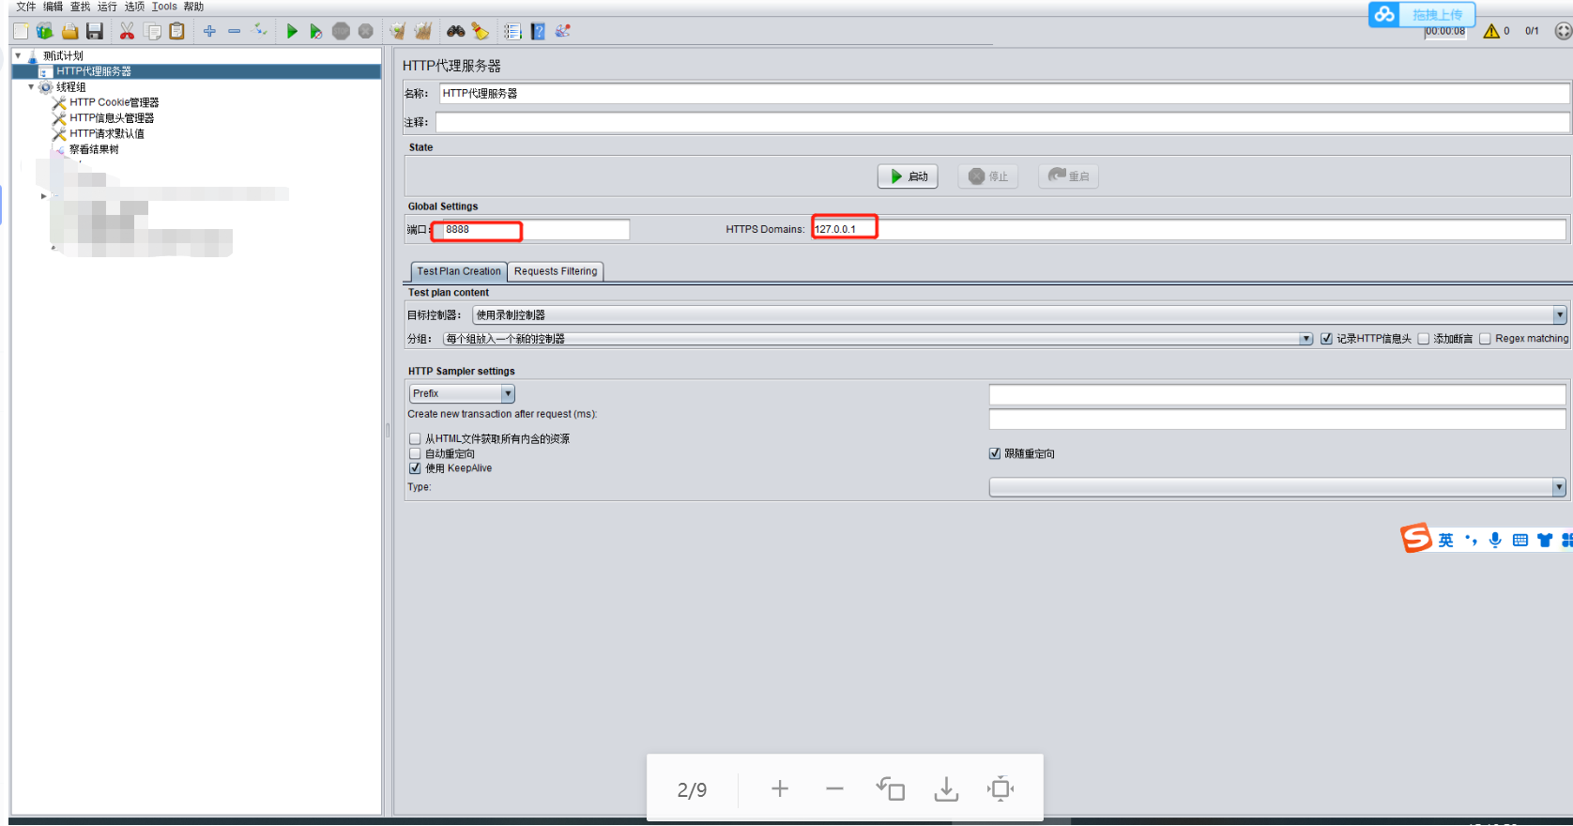Click the round icon right of 0/1
The height and width of the screenshot is (826, 1573).
point(1563,31)
